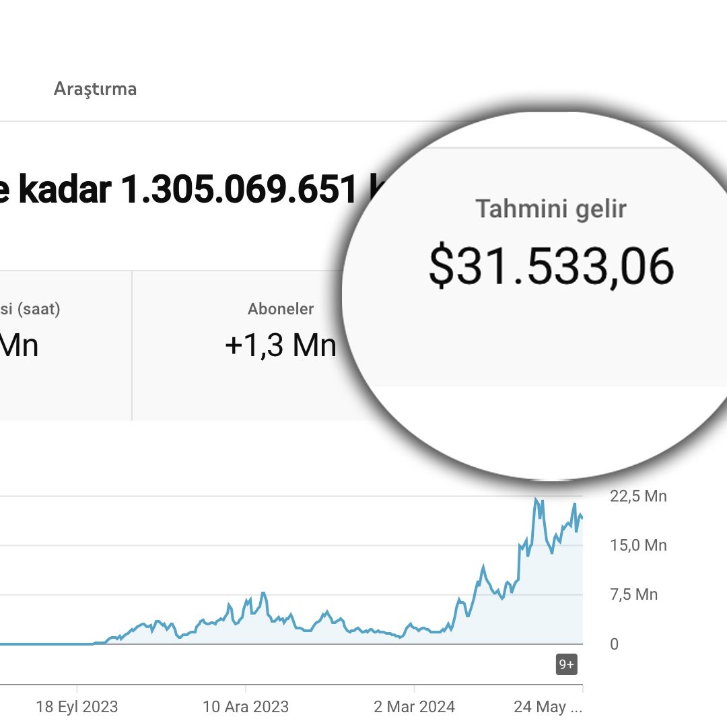Click the 15,0 Mn axis label

pos(638,545)
